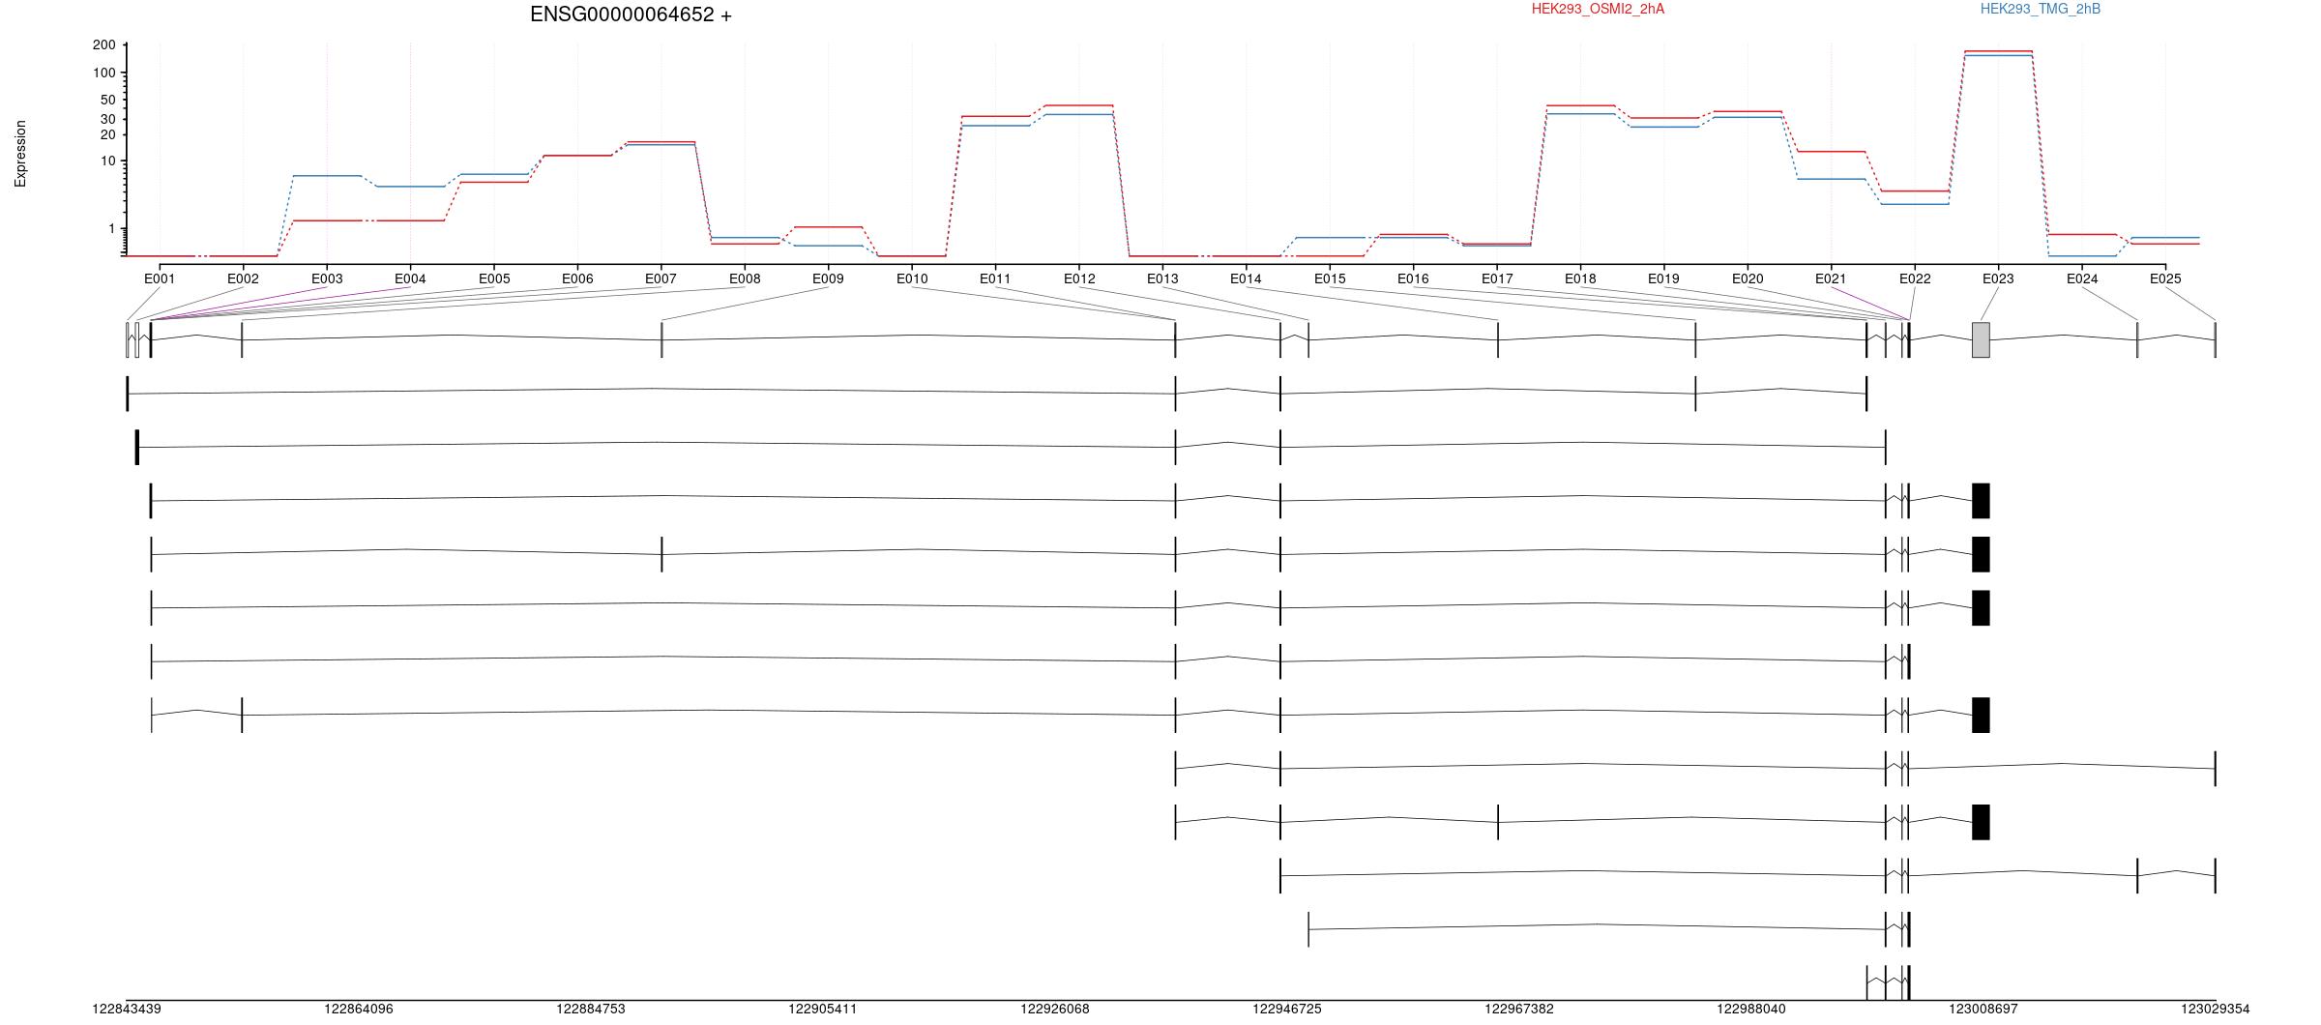Screen dimensions: 2321x1025
Task: Click y-axis tick value 1
Action: point(112,229)
